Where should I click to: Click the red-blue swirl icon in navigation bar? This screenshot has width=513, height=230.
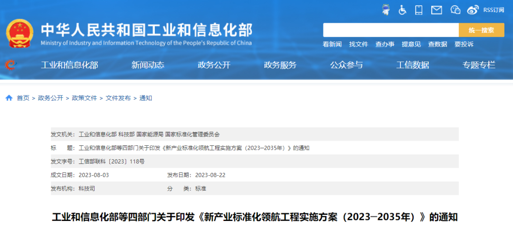(10, 65)
